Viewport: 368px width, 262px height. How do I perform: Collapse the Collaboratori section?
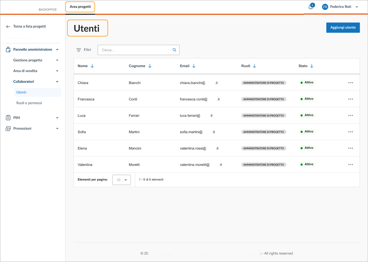point(57,81)
